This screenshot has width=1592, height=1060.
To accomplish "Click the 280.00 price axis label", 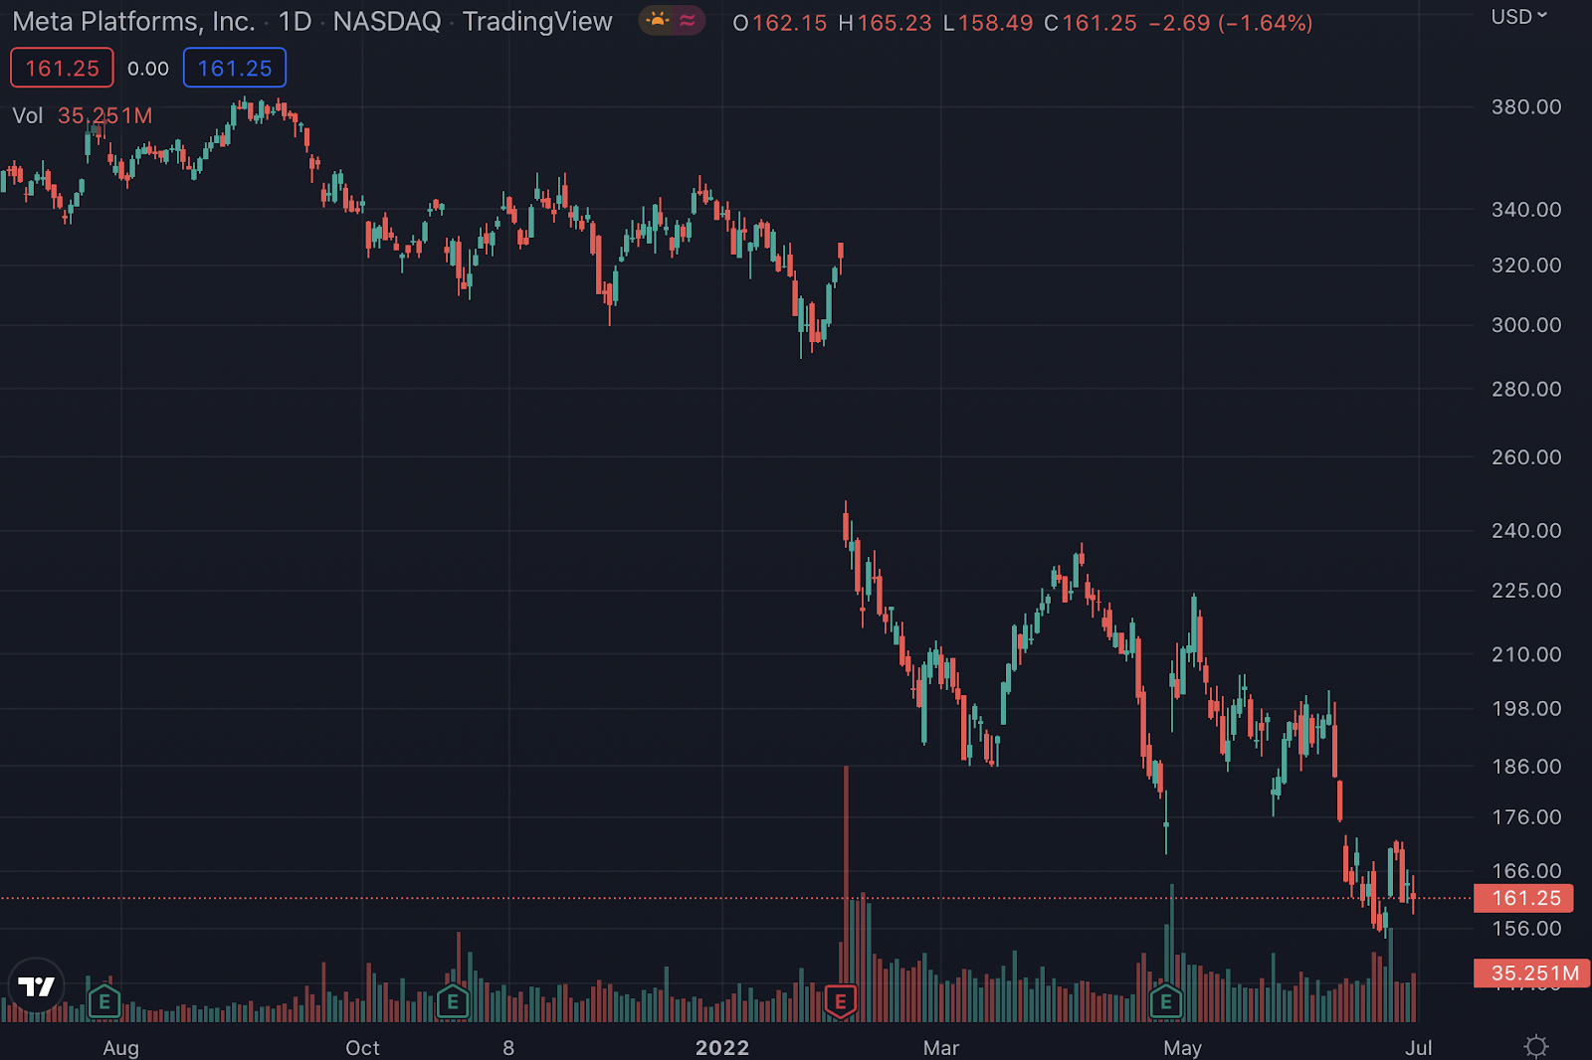I will click(x=1526, y=389).
